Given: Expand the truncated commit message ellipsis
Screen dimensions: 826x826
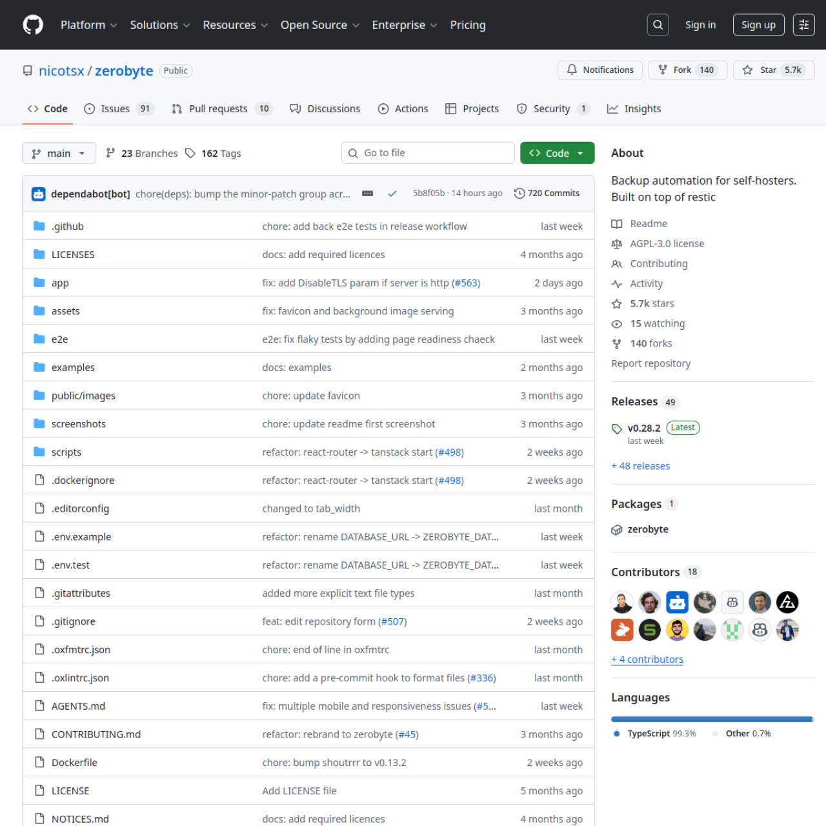Looking at the screenshot, I should 367,193.
